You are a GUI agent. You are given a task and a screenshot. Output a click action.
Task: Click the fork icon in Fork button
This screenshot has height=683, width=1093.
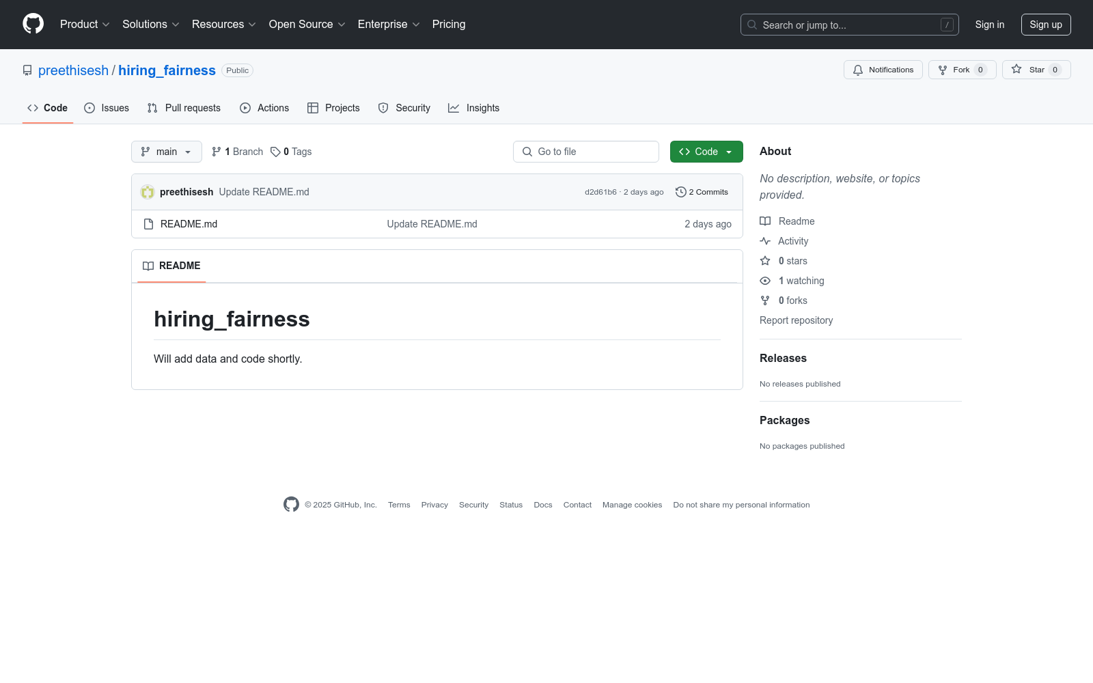[943, 70]
